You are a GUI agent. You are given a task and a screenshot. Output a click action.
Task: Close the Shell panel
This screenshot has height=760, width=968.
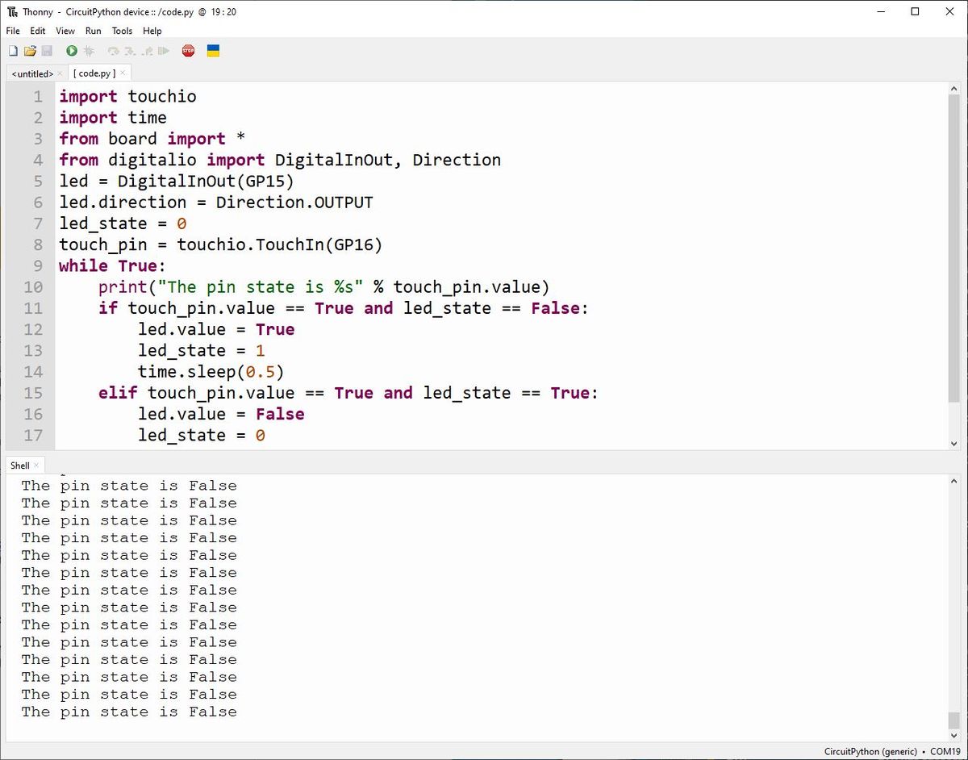click(36, 466)
